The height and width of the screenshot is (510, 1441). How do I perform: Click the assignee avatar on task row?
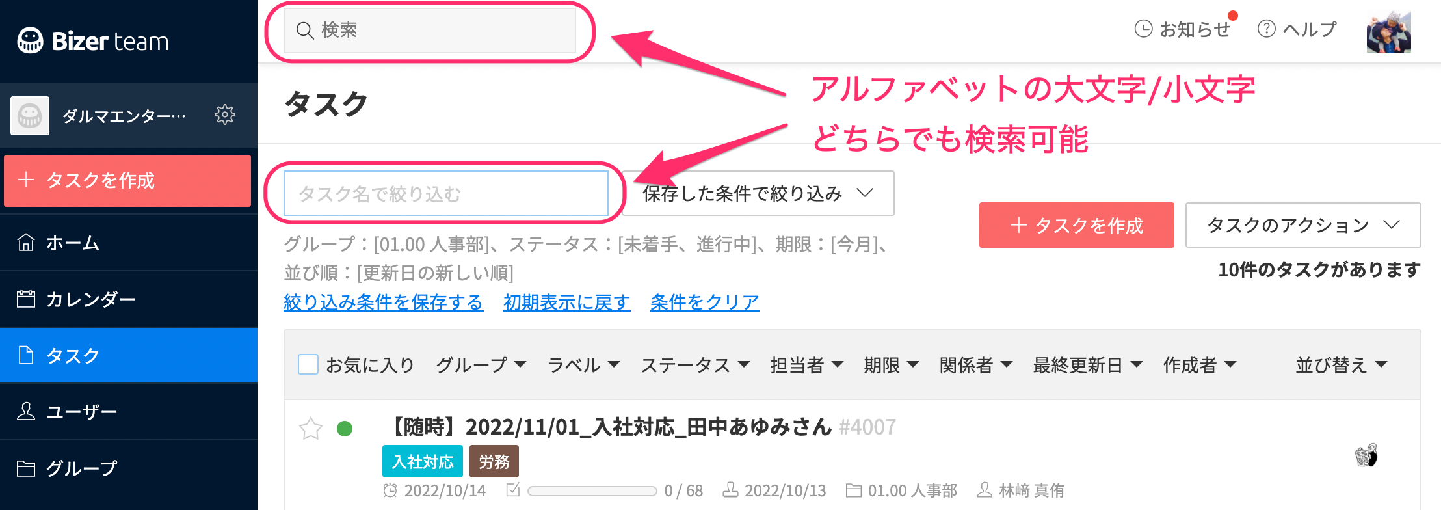[x=1366, y=456]
